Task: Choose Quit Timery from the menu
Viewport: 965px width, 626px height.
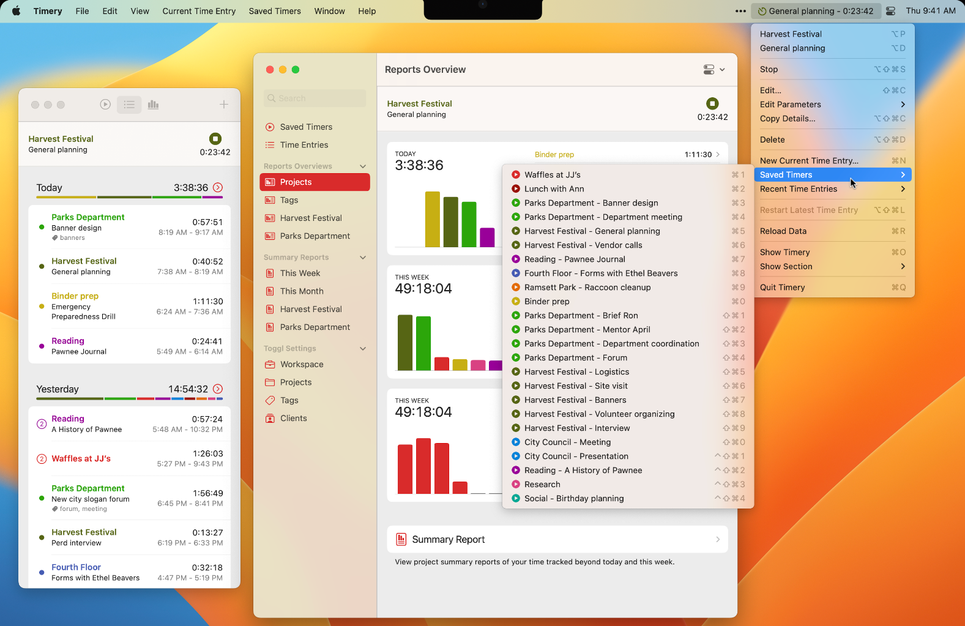Action: 833,287
